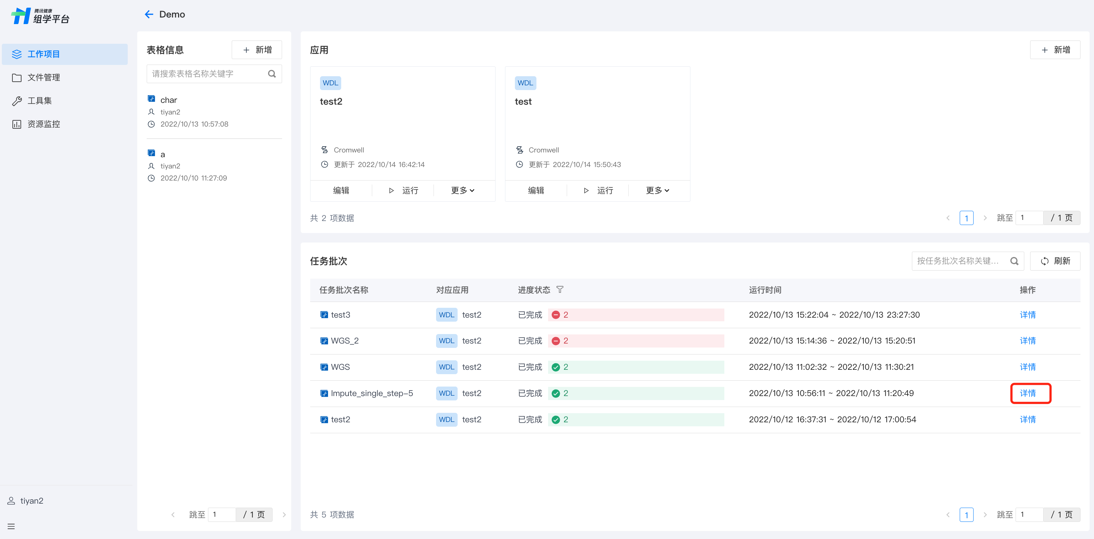The height and width of the screenshot is (539, 1094).
Task: Click the red progress bar for test3
Action: 636,315
